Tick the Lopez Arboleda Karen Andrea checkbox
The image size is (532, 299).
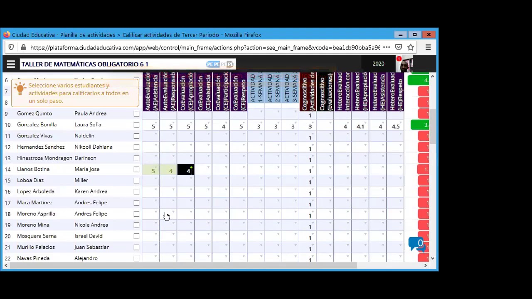(x=136, y=192)
